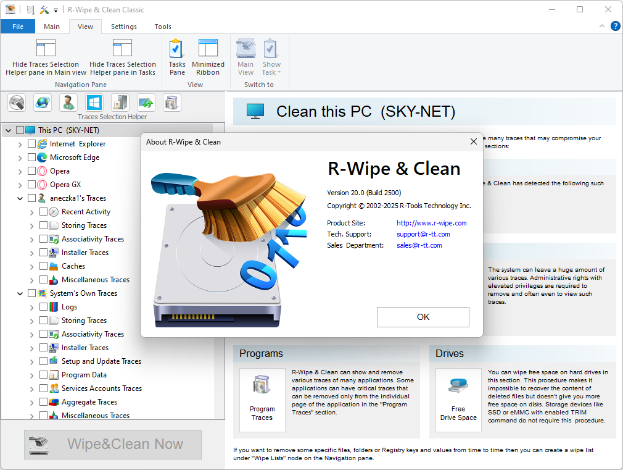This screenshot has height=470, width=623.
Task: Collapse the aneczka1's Traces node
Action: pos(20,198)
